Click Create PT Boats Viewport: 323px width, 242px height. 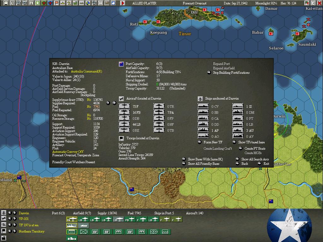coord(255,148)
